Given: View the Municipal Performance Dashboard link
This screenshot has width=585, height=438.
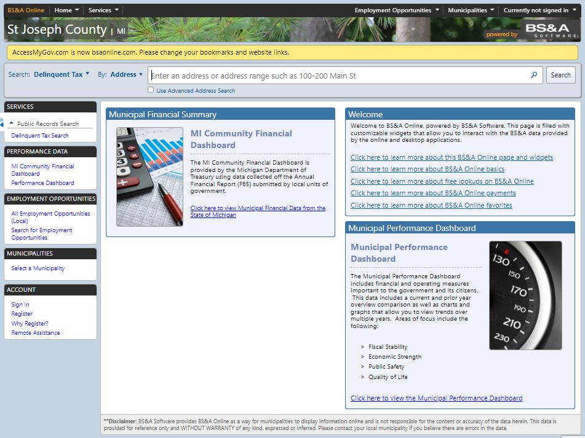Looking at the screenshot, I should point(436,398).
